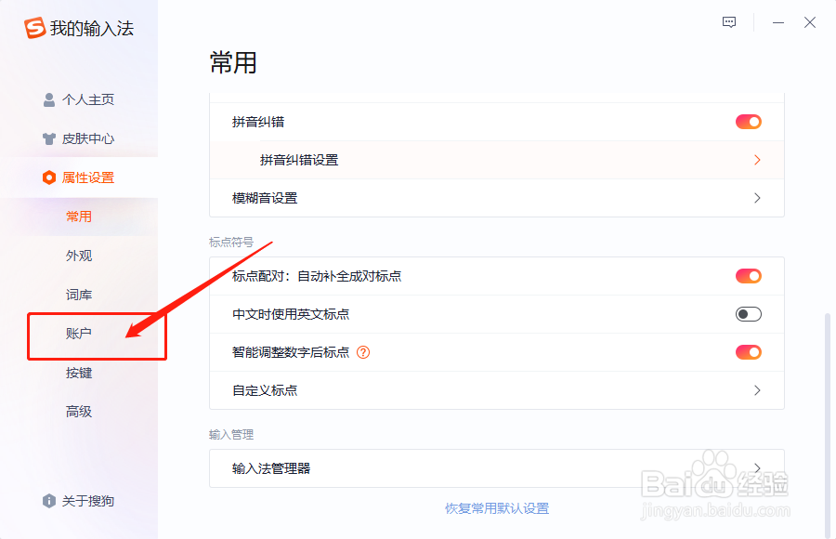Viewport: 836px width, 539px height.
Task: Switch to the 外观 sub-tab
Action: 79,256
